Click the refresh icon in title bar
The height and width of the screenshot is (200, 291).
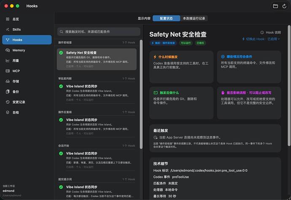pos(284,6)
